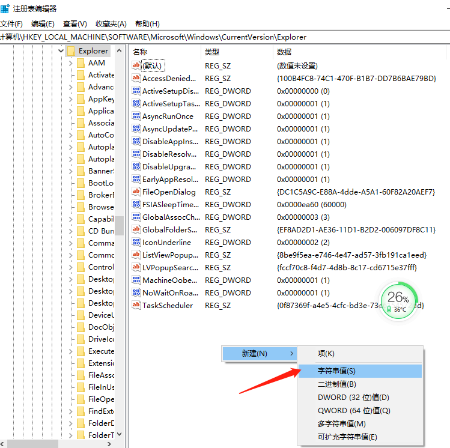Expand the Execute key in the tree
This screenshot has width=450, height=448.
click(x=71, y=351)
